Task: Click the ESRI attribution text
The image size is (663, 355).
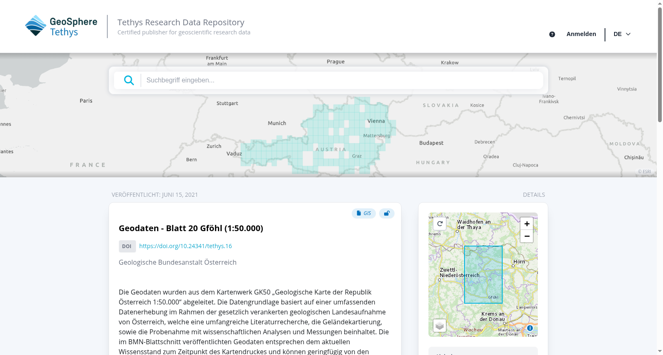Action: click(x=644, y=171)
